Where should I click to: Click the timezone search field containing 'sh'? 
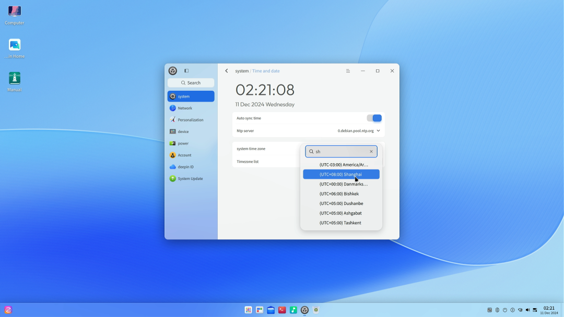point(342,152)
